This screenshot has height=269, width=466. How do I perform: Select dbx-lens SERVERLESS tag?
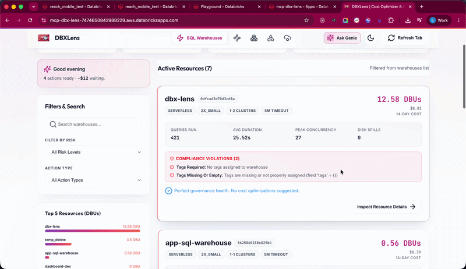[180, 111]
